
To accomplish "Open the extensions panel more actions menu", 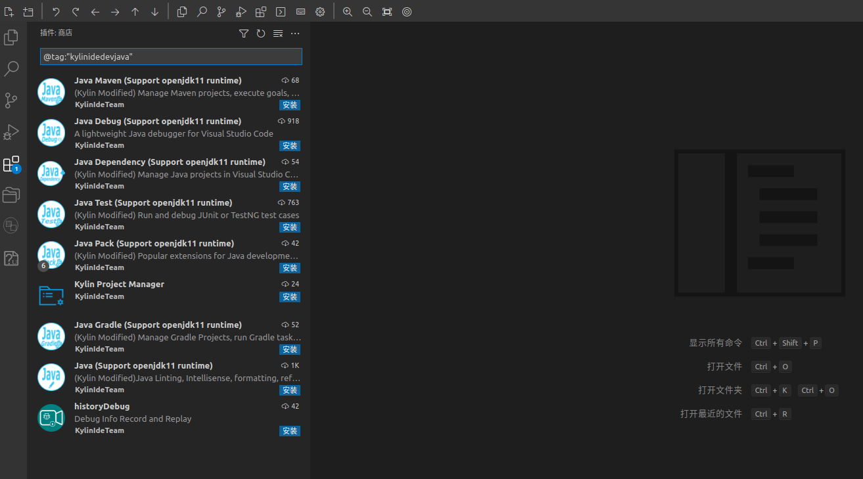I will [x=295, y=34].
